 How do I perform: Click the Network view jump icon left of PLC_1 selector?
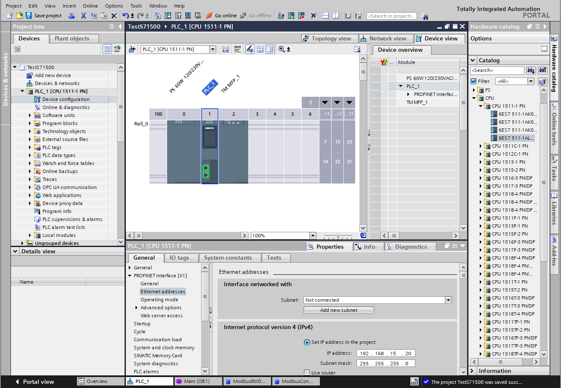coord(132,49)
